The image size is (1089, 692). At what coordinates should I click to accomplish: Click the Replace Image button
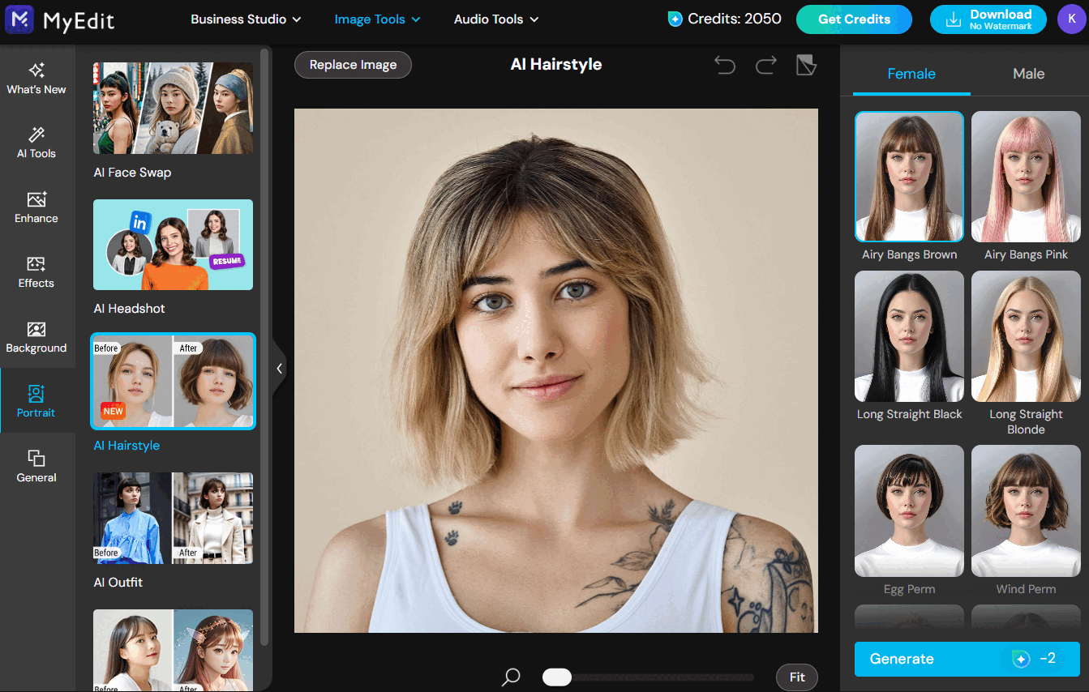click(353, 65)
